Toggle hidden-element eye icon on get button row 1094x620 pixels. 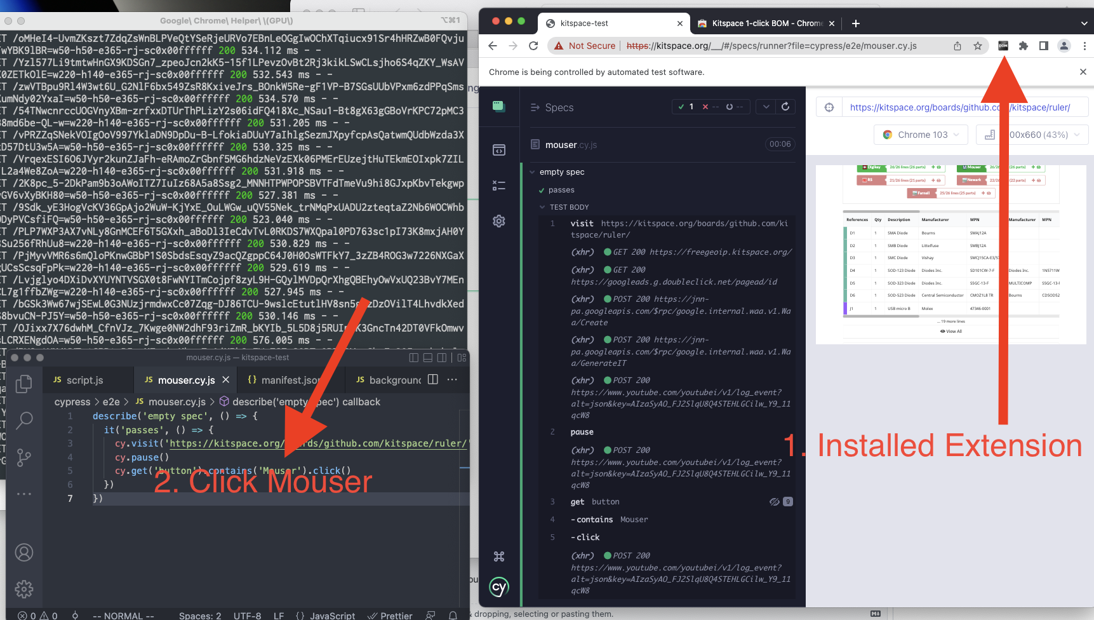click(x=774, y=502)
